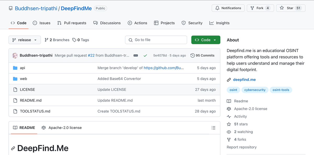Open 'Added Base64 Convertor' commit message
This screenshot has width=314, height=155.
(x=119, y=79)
